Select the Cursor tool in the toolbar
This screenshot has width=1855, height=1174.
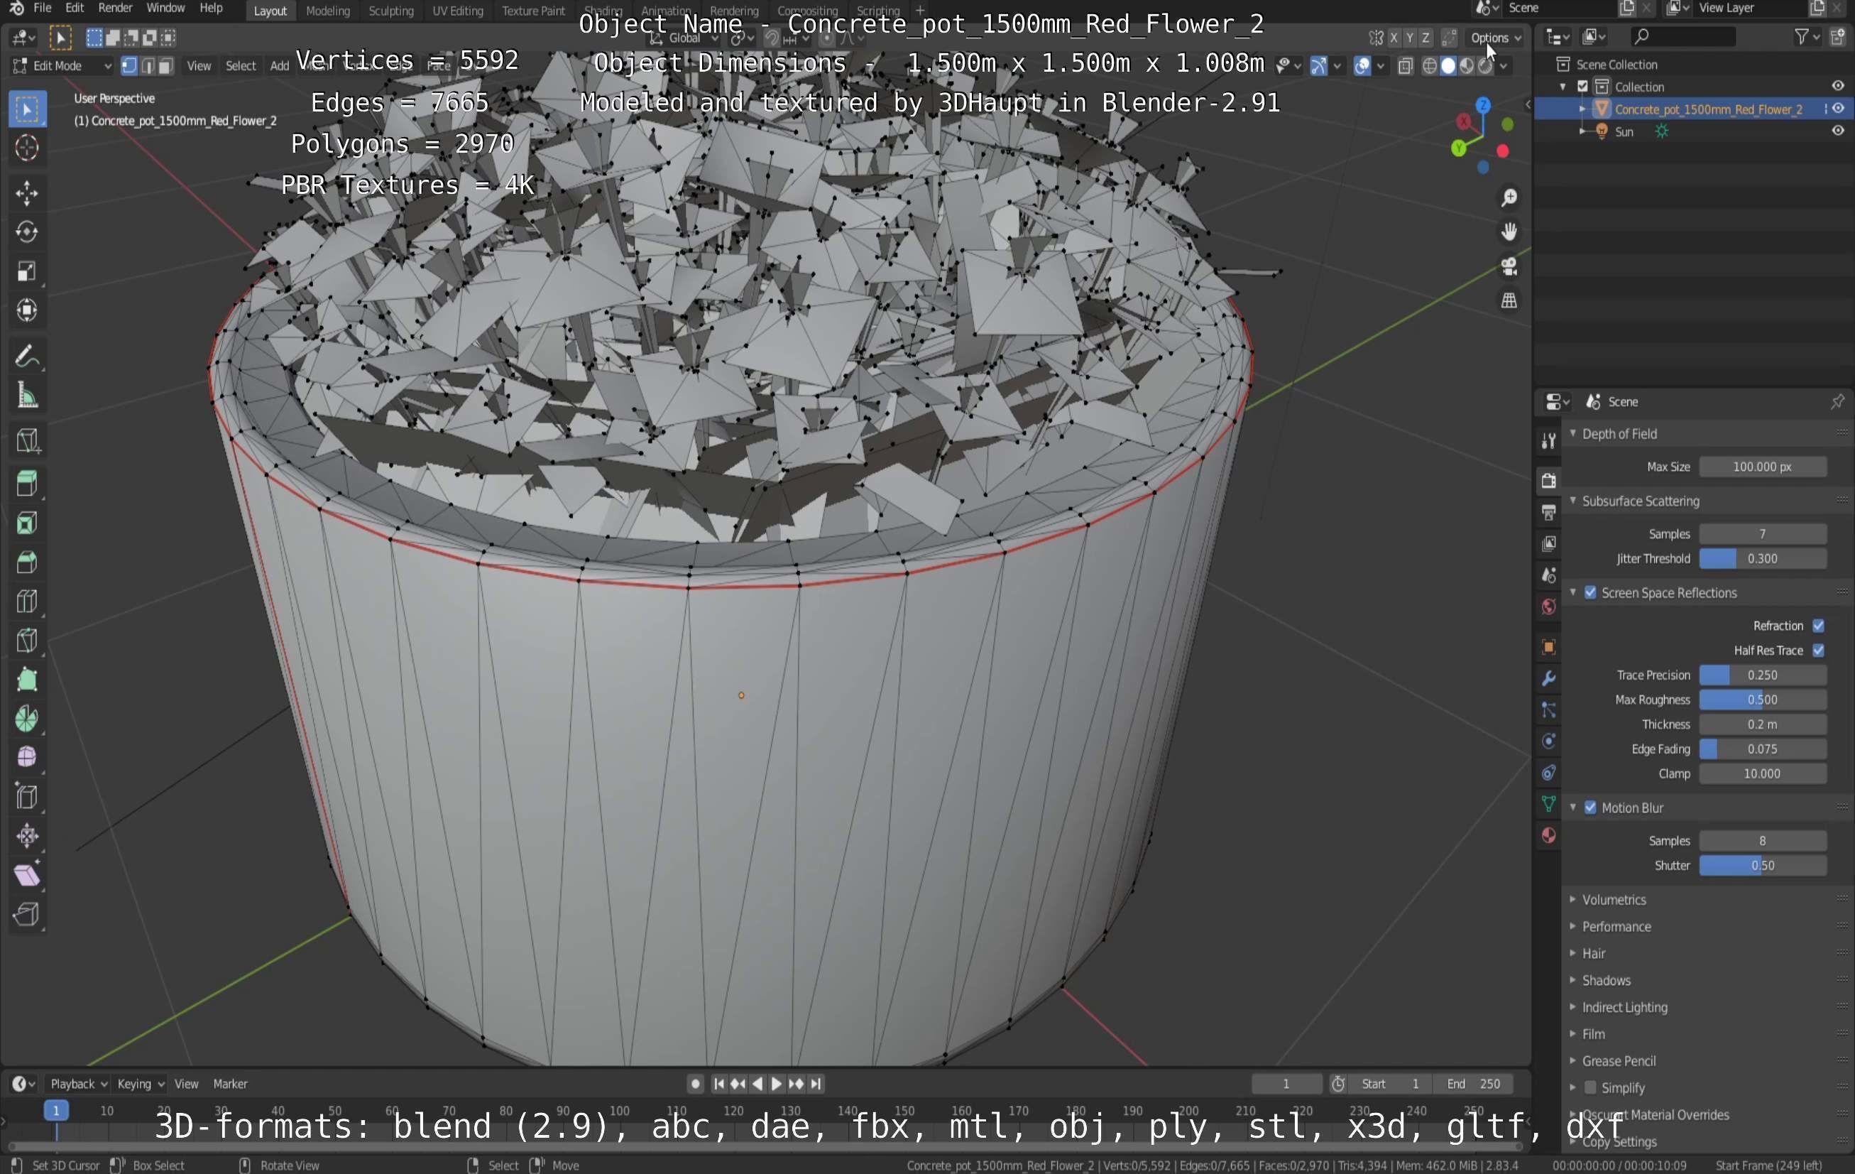pyautogui.click(x=27, y=148)
